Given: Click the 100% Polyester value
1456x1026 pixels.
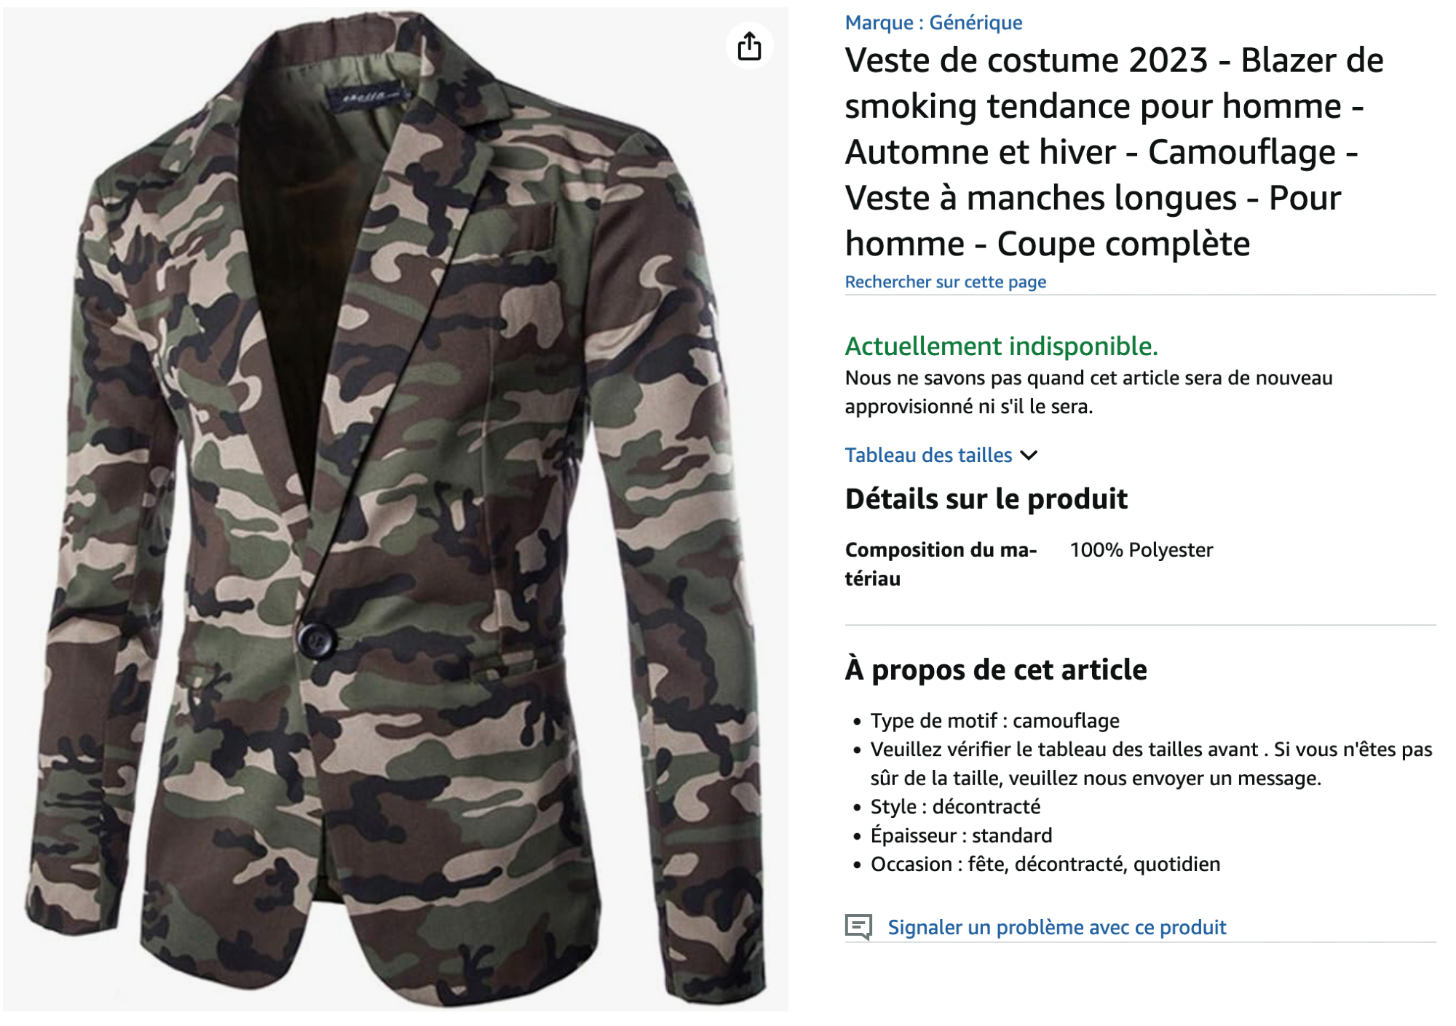Looking at the screenshot, I should 1141,550.
